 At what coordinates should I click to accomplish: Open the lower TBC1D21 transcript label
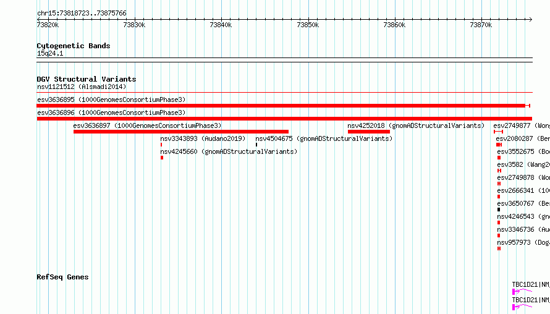point(531,300)
